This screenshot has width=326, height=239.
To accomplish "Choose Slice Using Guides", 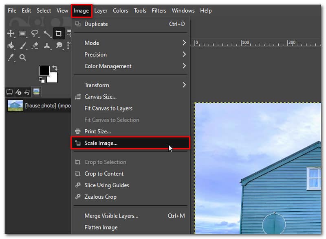I will [130, 185].
